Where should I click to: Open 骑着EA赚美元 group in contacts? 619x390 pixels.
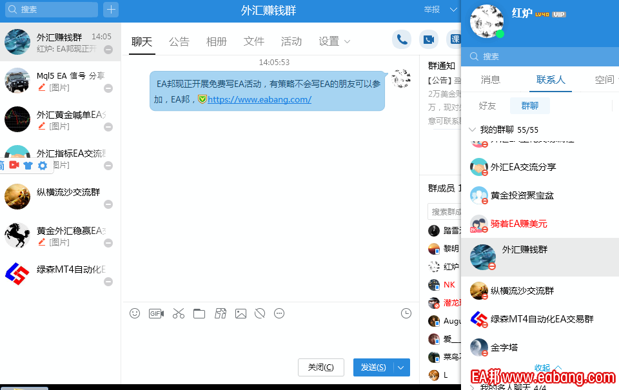click(x=540, y=224)
